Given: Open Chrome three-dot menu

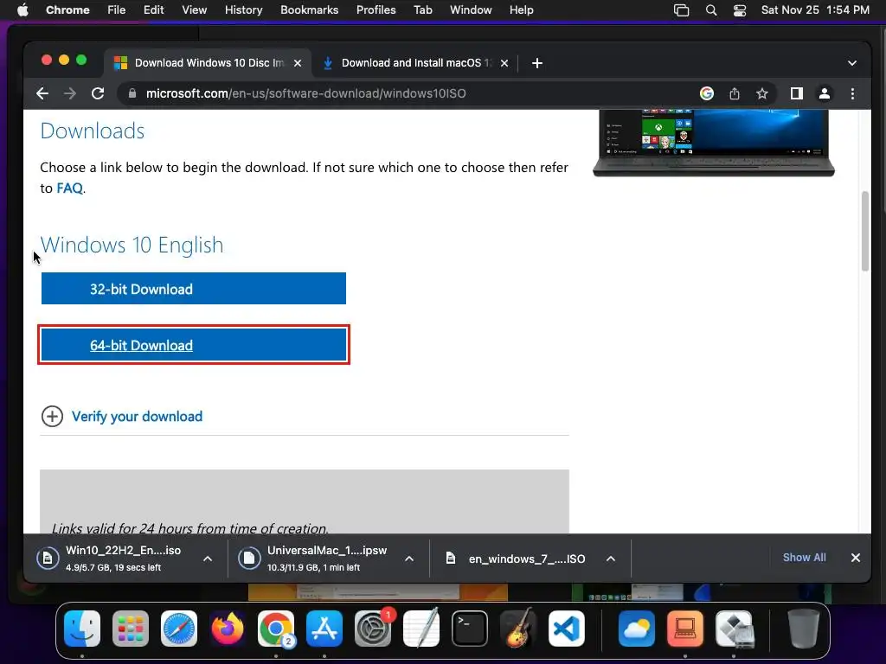Looking at the screenshot, I should 852,93.
